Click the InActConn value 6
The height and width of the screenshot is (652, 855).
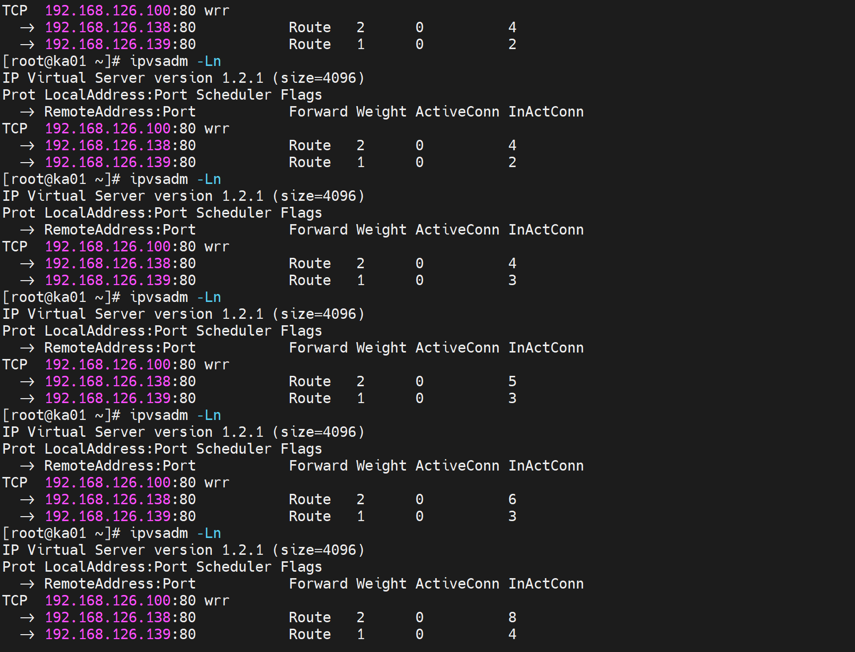point(512,499)
